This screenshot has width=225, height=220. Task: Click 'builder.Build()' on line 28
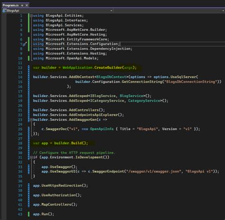tap(71, 143)
